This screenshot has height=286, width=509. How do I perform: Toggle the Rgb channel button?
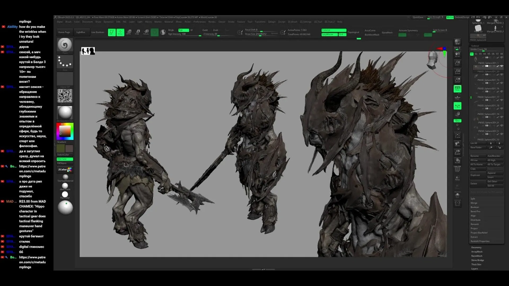(183, 30)
